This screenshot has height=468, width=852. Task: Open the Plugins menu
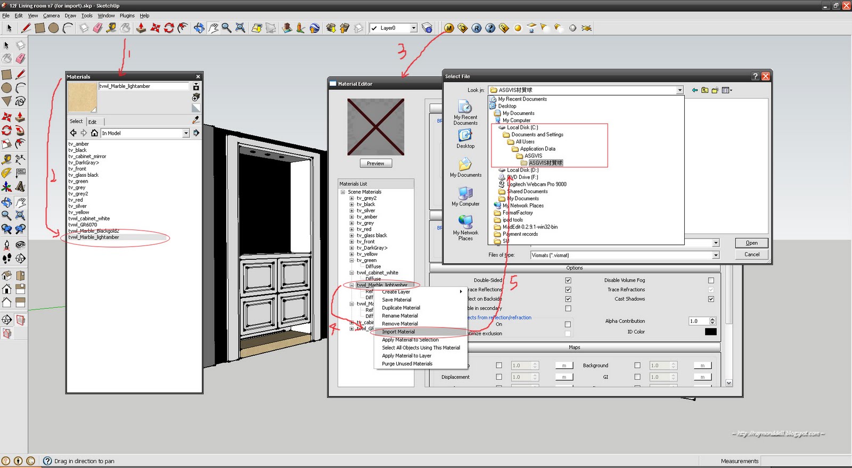point(127,15)
